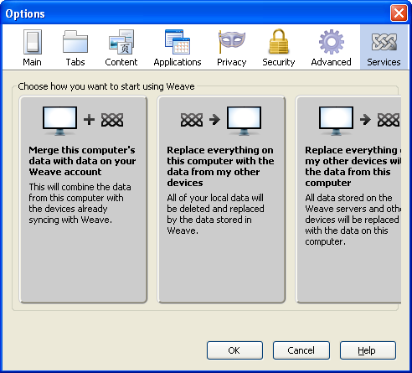
Task: Switch to the Content tab label
Action: (x=121, y=62)
